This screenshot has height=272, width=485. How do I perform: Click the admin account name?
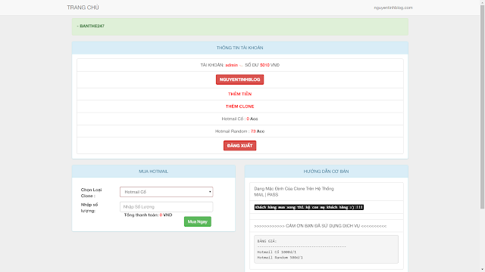tap(231, 65)
